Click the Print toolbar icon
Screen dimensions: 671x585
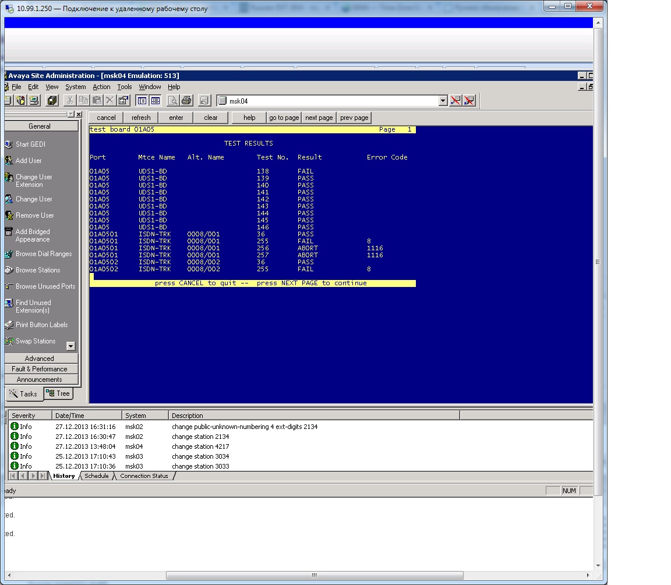pos(186,101)
